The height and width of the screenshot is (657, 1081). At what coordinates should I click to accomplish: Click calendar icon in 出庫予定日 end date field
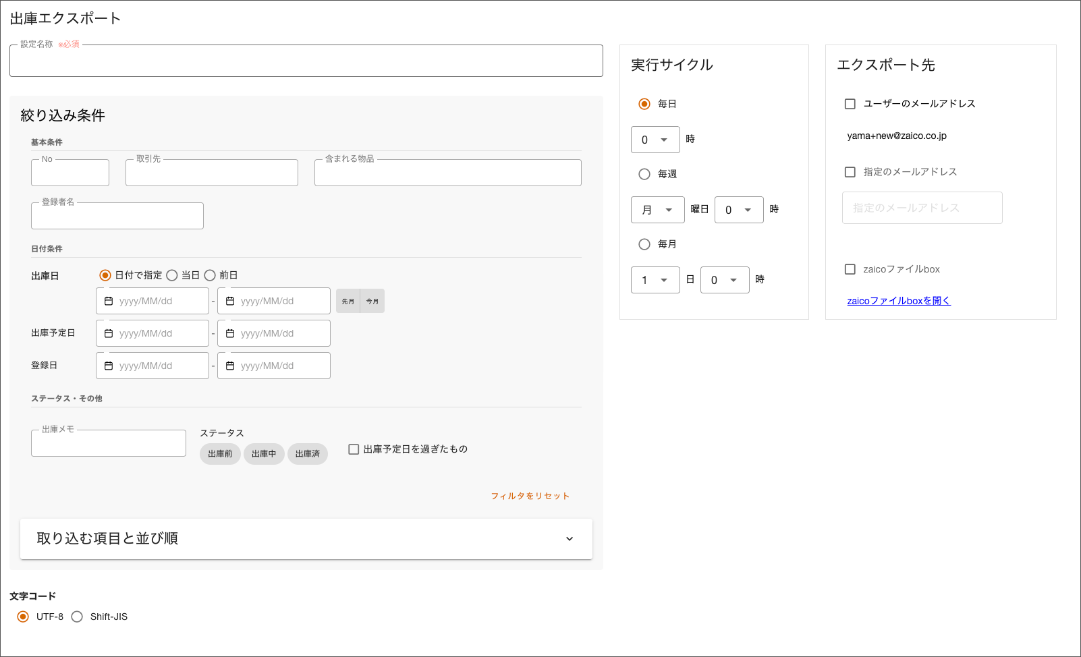(x=230, y=333)
